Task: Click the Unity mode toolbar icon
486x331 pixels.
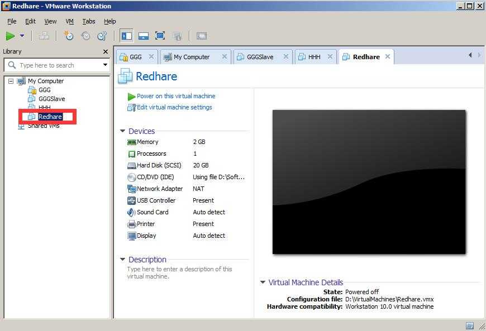Action: 177,36
